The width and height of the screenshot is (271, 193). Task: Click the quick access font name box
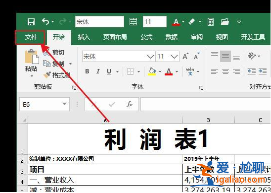click(99, 22)
